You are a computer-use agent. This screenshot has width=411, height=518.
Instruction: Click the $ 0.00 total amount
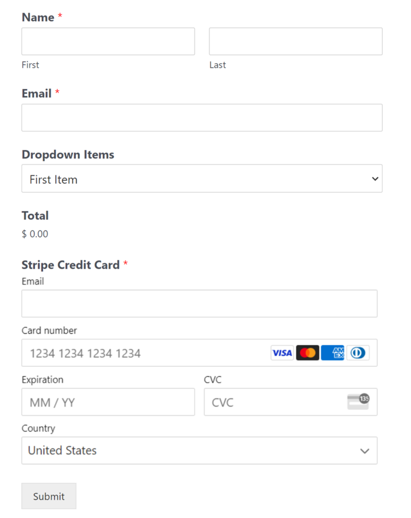pyautogui.click(x=34, y=234)
